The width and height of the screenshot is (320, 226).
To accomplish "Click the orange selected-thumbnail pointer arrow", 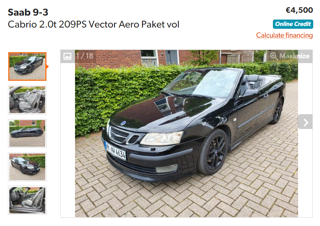I will (x=47, y=67).
